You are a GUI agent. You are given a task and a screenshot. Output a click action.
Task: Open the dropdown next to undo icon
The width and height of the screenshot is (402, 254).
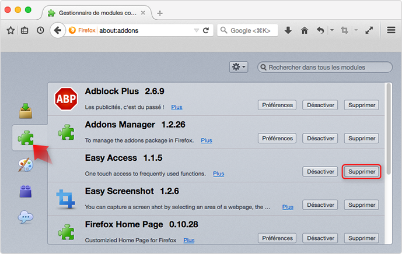(332, 30)
